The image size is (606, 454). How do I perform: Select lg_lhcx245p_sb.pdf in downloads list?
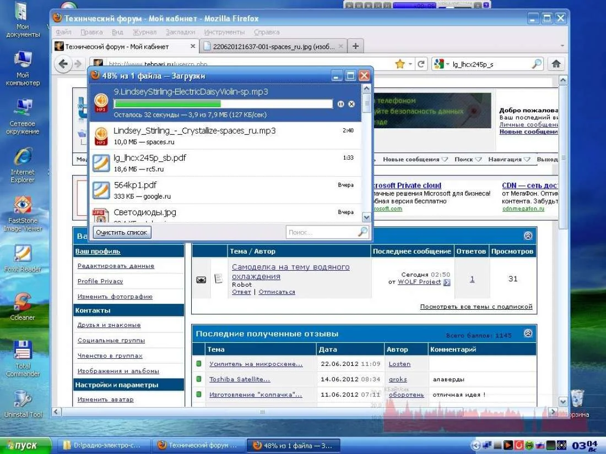click(x=225, y=163)
